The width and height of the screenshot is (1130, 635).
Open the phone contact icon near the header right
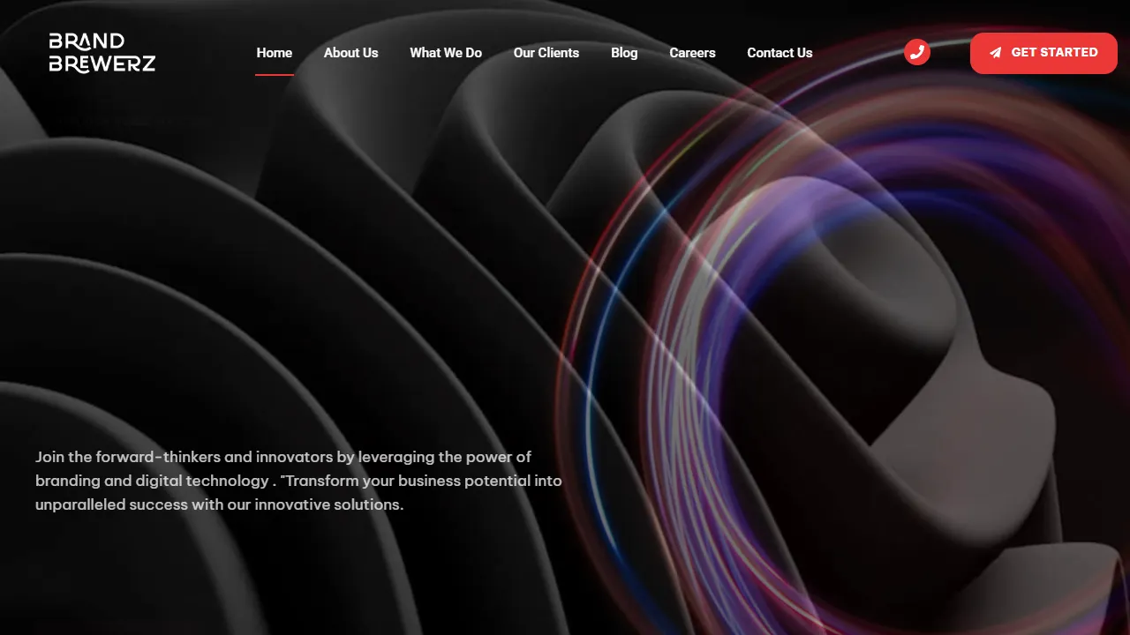916,52
